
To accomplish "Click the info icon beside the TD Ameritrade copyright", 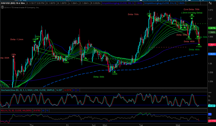I will click(2, 7).
